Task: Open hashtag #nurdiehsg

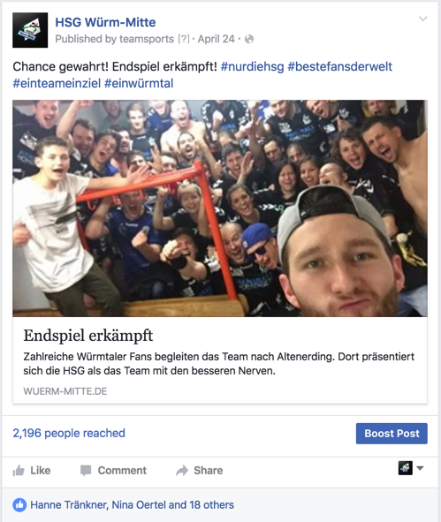Action: click(x=252, y=66)
